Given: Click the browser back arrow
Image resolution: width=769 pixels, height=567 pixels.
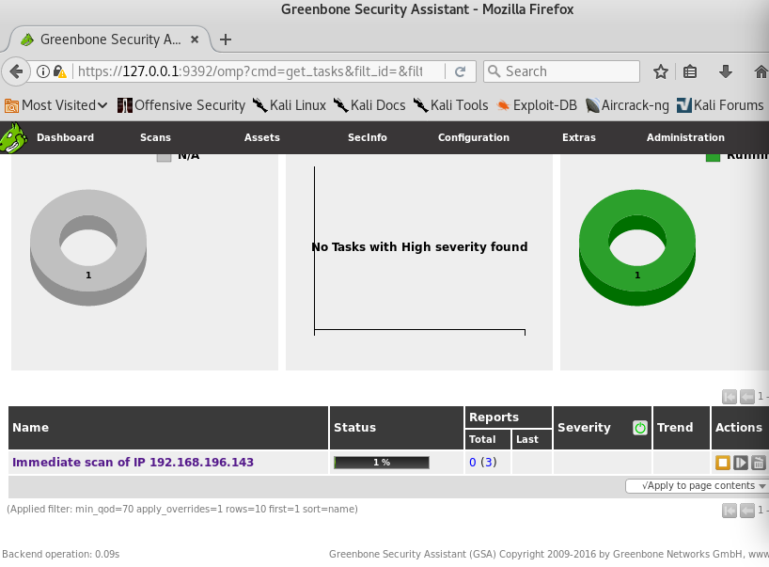Looking at the screenshot, I should click(x=16, y=71).
